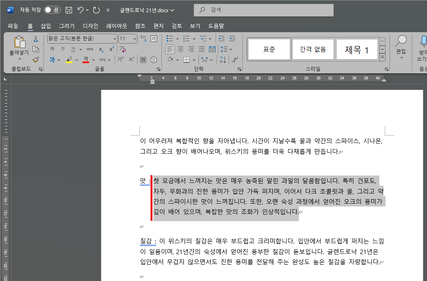This screenshot has width=427, height=281.
Task: Toggle underline formatting
Action: pyautogui.click(x=73, y=48)
